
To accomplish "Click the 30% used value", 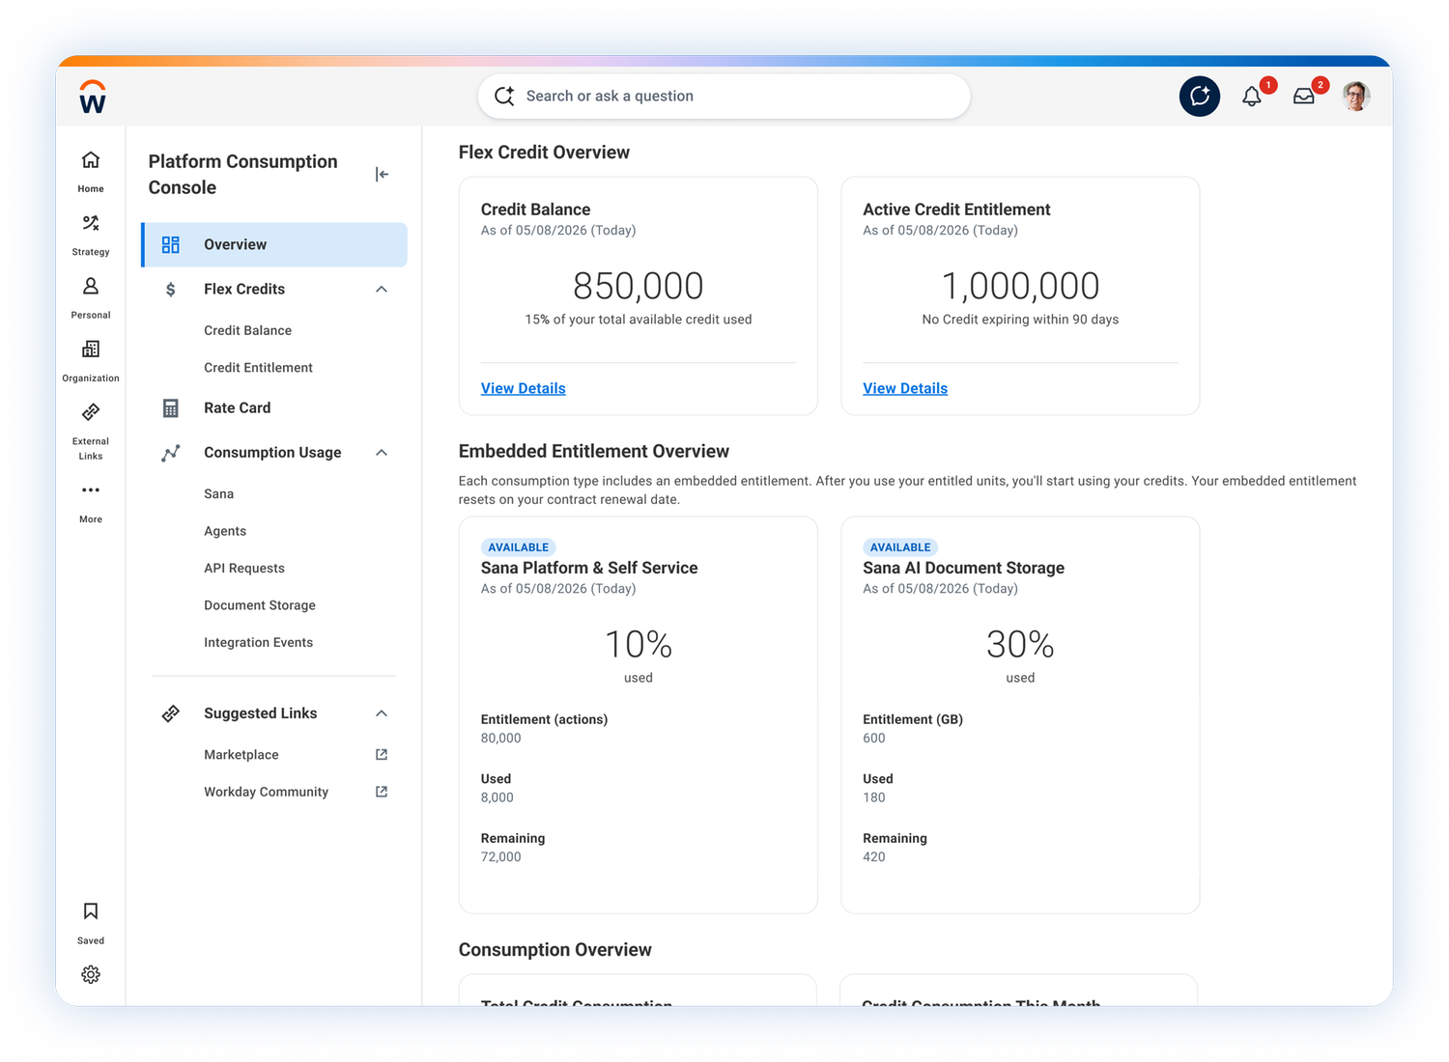I will click(1020, 645).
